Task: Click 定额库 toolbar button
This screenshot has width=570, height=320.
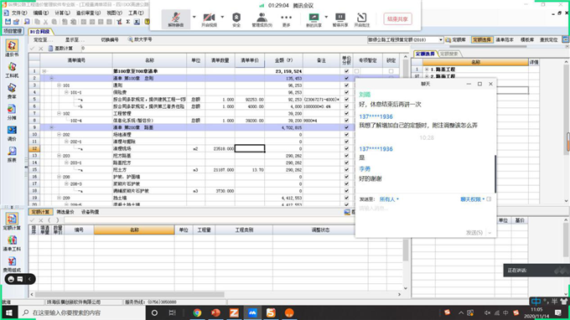Action: [x=456, y=39]
